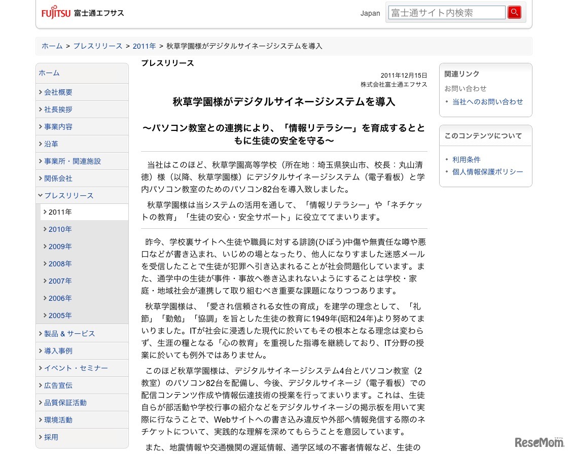The image size is (571, 454).
Task: Open 導入事例 sidebar menu item
Action: (58, 351)
